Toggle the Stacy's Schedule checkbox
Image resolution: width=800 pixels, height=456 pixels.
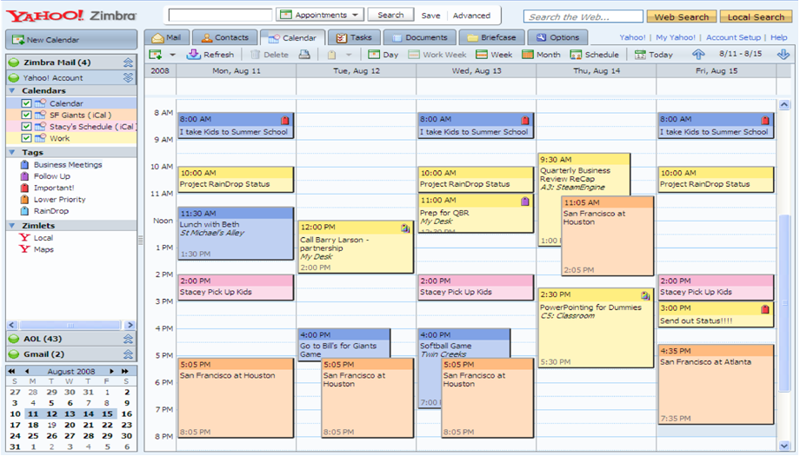(27, 126)
